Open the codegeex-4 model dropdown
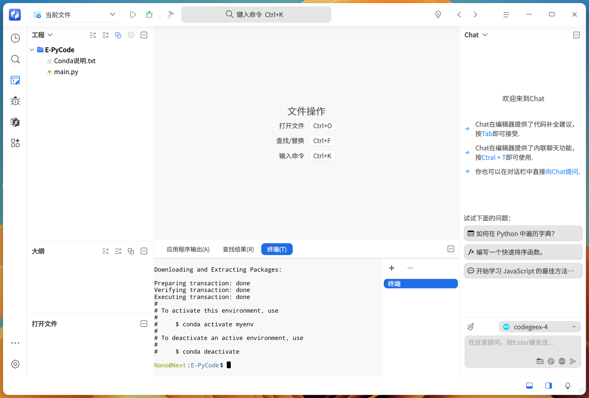589x398 pixels. 540,327
